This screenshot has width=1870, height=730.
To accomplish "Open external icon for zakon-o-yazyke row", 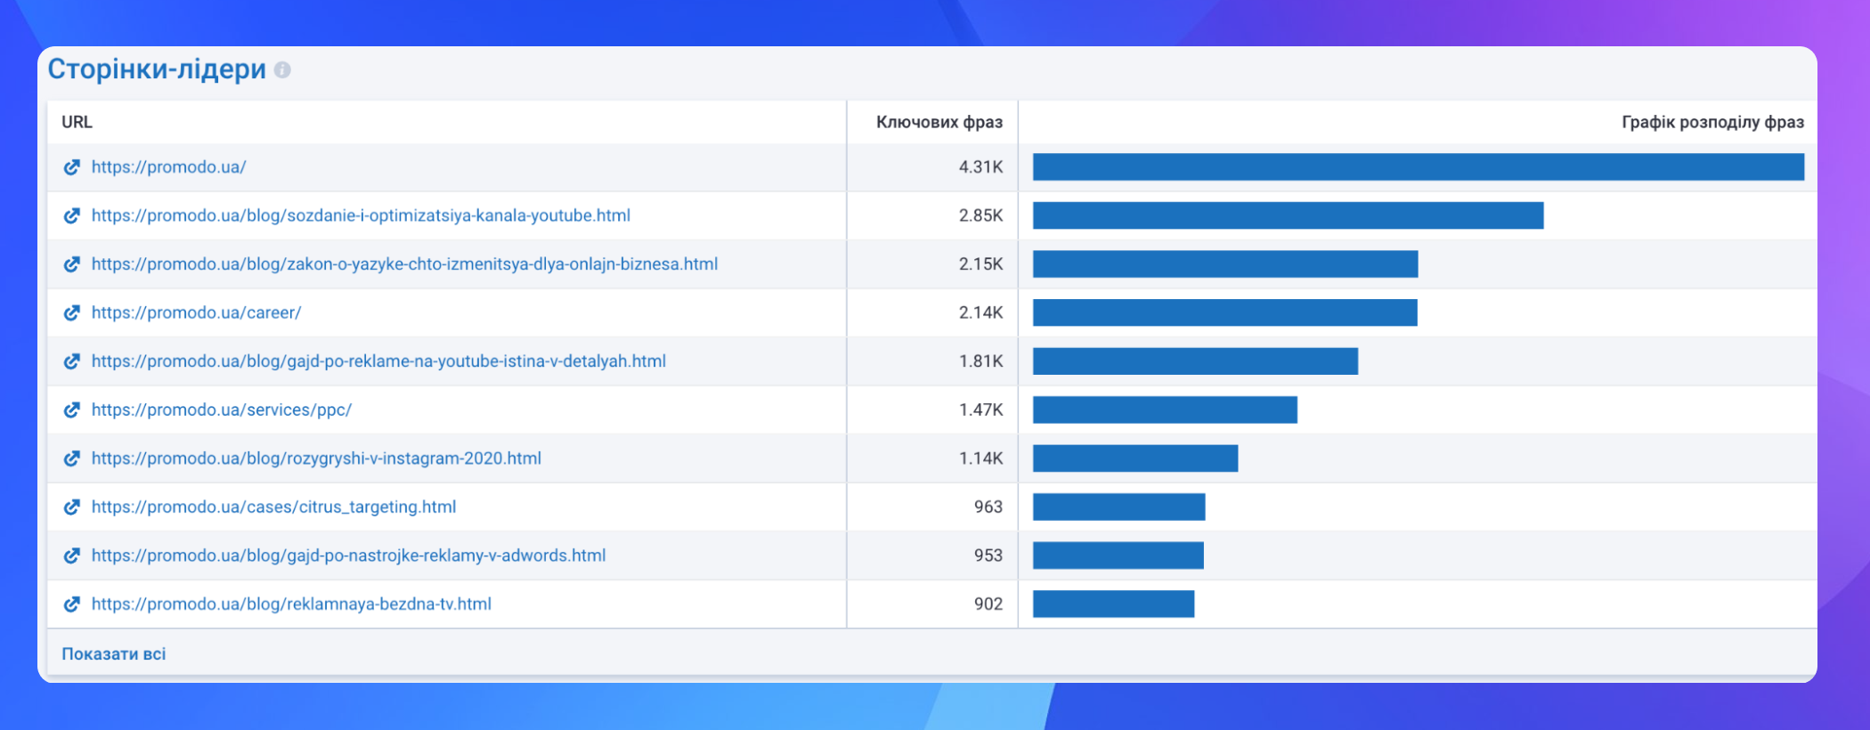I will (72, 264).
